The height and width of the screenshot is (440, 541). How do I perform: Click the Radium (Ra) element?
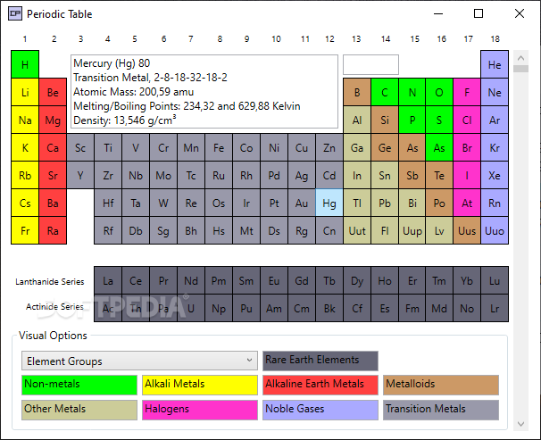[x=53, y=230]
